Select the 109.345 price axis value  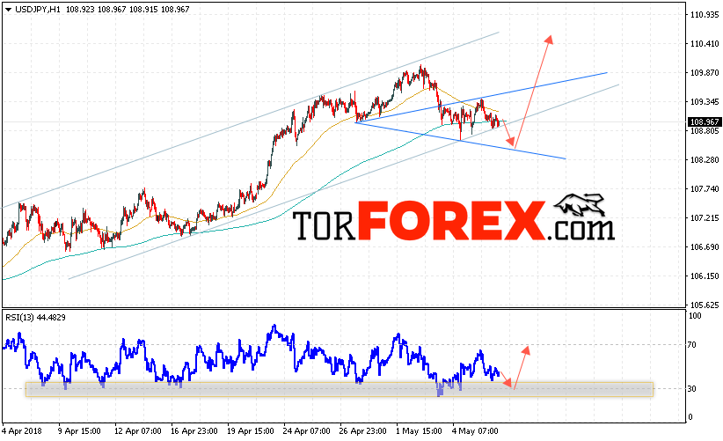tap(705, 102)
